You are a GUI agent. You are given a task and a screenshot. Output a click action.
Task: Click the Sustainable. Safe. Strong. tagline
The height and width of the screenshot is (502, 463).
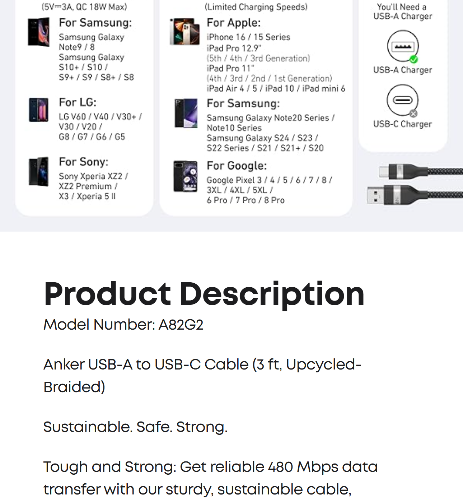(x=135, y=427)
